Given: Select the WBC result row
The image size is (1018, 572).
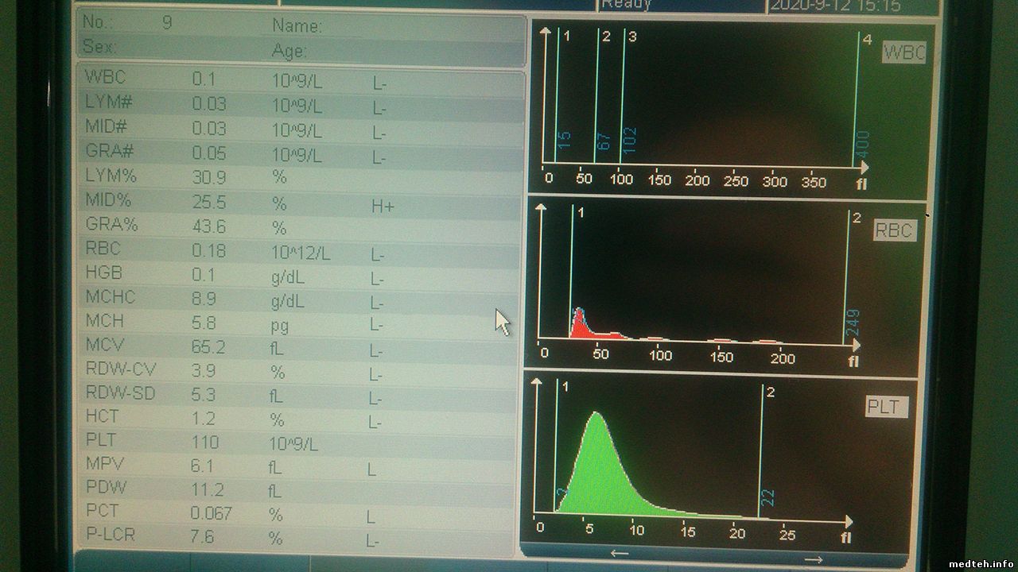Looking at the screenshot, I should coord(302,79).
